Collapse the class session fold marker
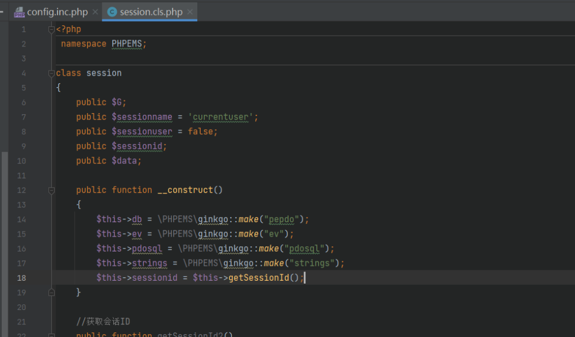575x337 pixels. point(51,73)
